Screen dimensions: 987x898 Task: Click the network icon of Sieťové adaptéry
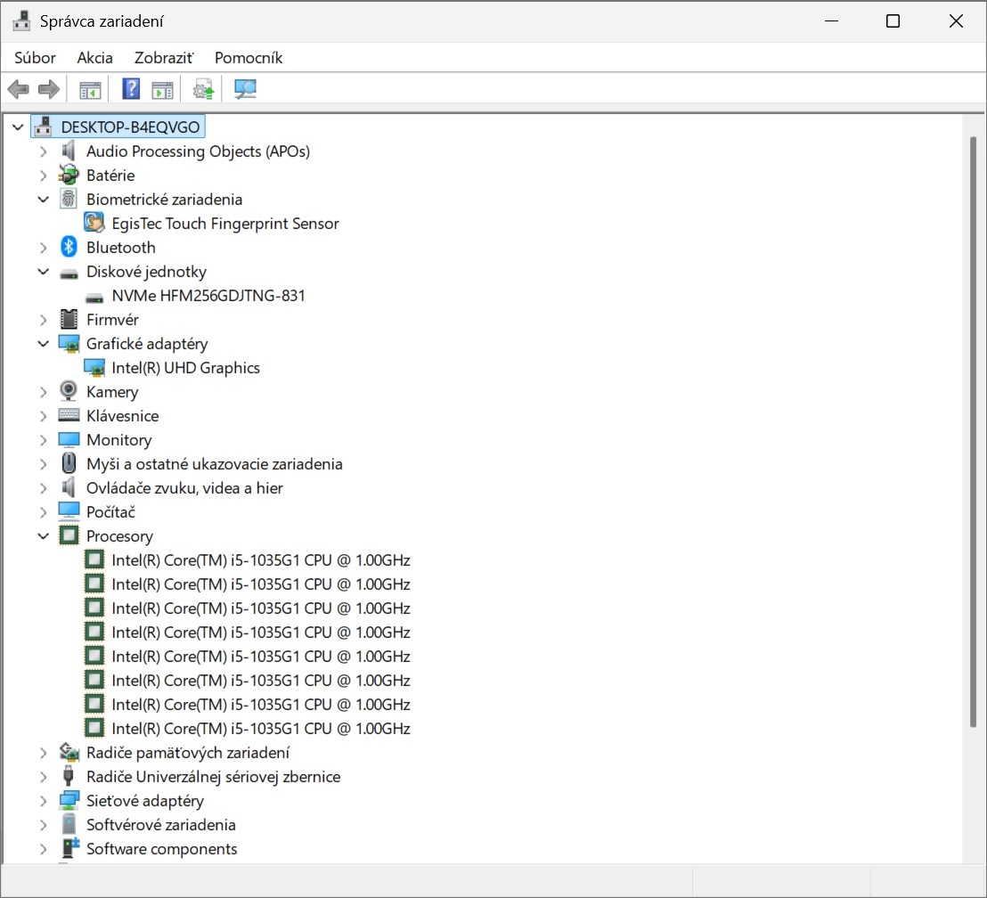tap(69, 800)
